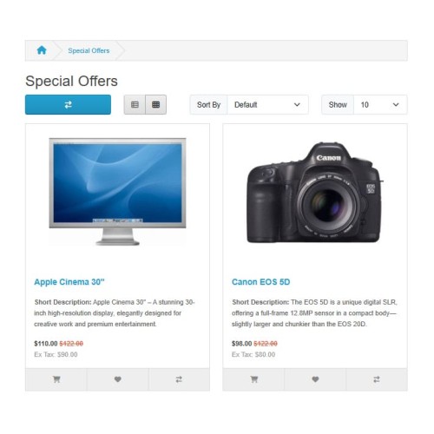Open the Apple Cinema 30" title link
This screenshot has height=434, width=434.
(69, 282)
